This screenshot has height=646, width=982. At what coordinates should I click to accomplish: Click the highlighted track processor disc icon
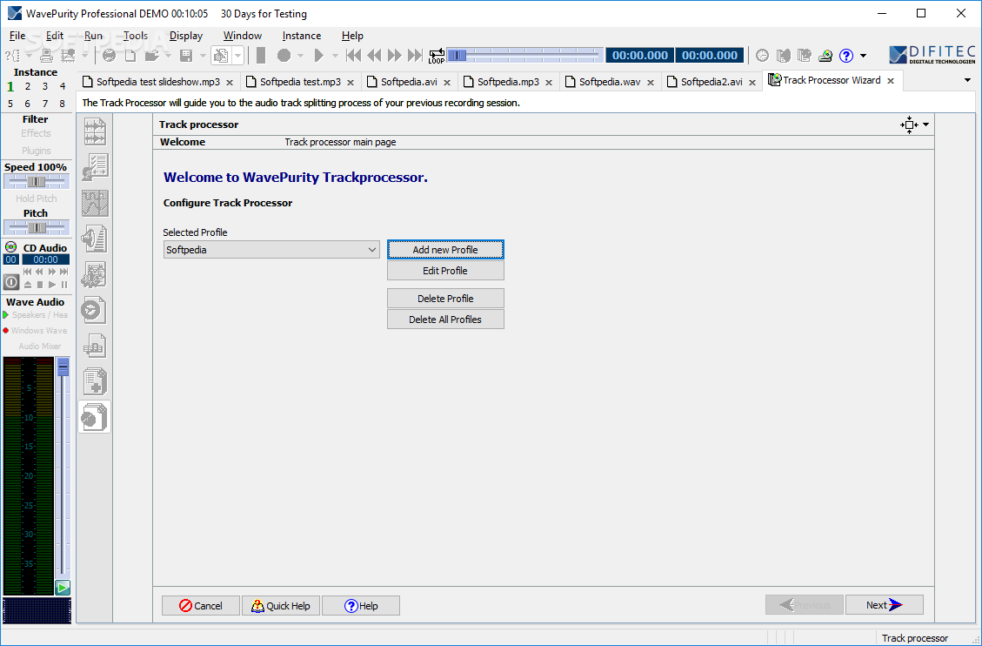click(x=95, y=417)
